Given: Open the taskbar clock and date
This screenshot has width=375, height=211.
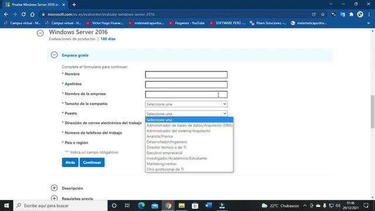Looking at the screenshot, I should (x=350, y=206).
